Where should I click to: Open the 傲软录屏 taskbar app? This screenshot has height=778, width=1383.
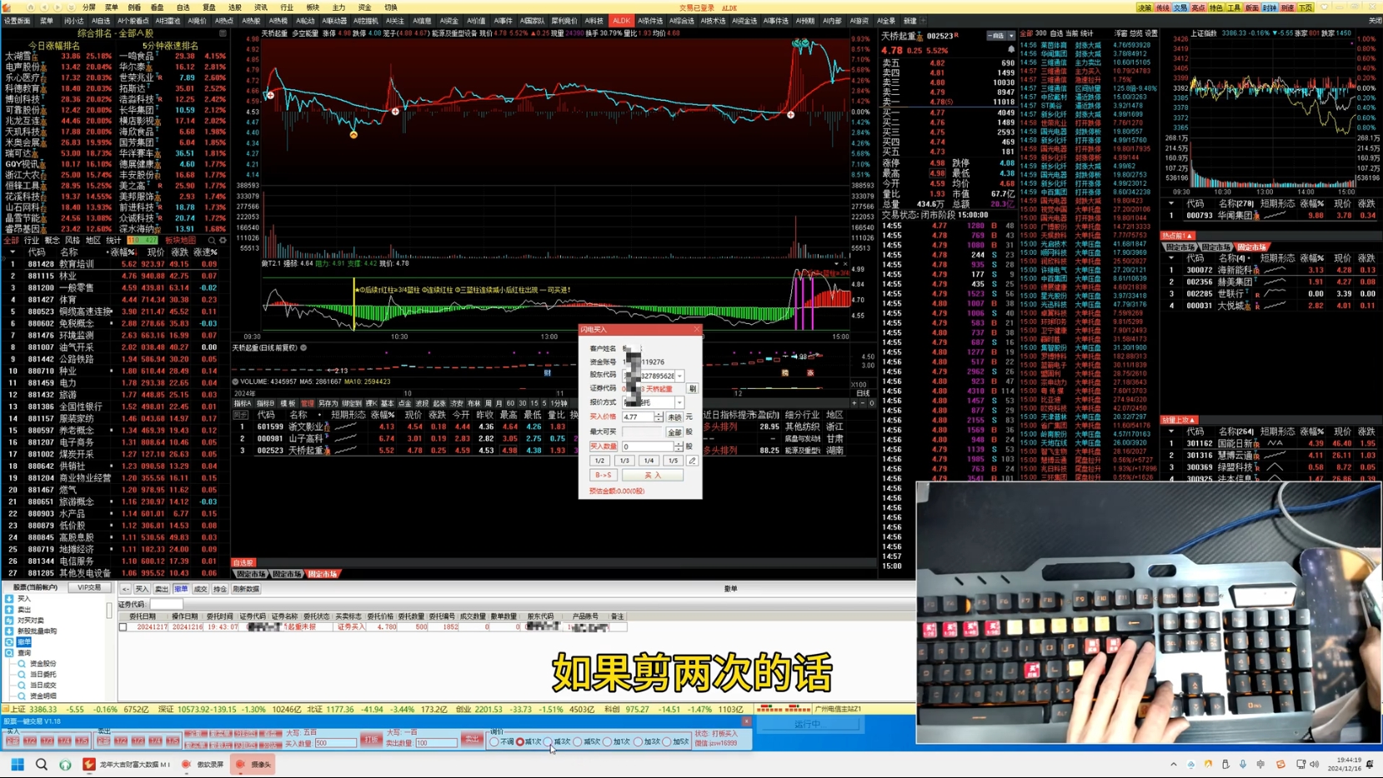203,764
